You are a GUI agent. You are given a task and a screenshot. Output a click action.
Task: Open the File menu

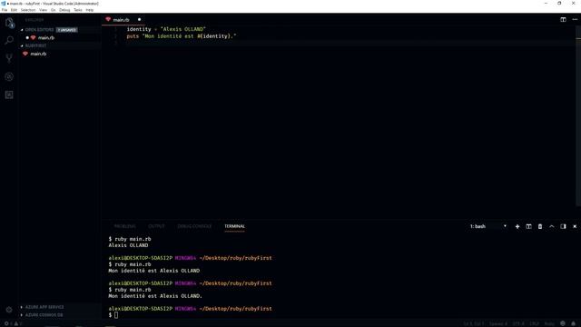coord(5,10)
